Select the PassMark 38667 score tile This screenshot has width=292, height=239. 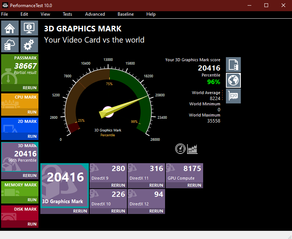click(20, 69)
